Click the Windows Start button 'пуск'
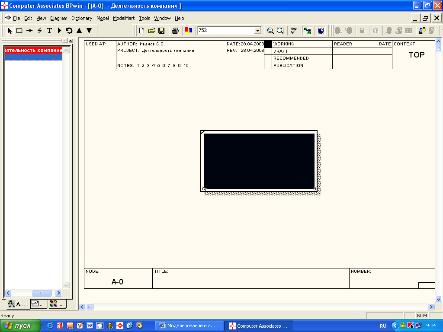The width and height of the screenshot is (443, 332). 21,326
